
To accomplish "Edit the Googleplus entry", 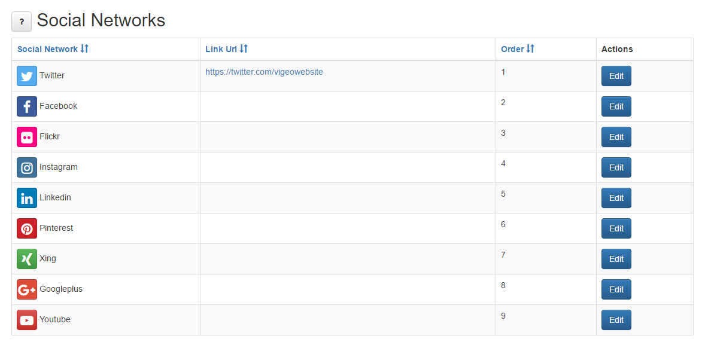I will click(616, 289).
